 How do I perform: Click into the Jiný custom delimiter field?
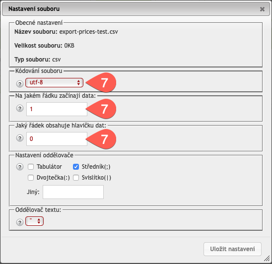(73, 192)
